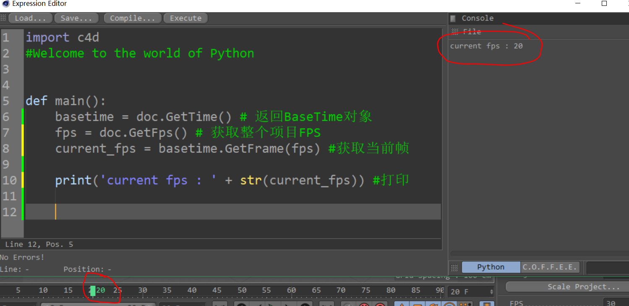Viewport: 629px width, 306px height.
Task: Click the Console panel icon beside the title
Action: coord(454,18)
